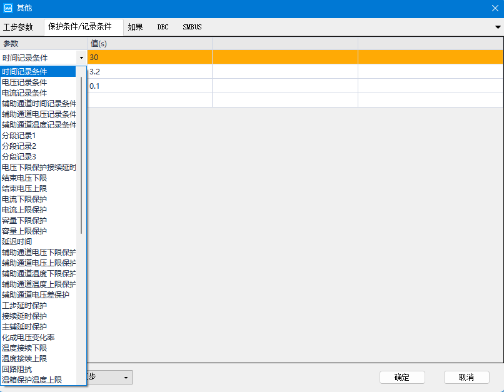Pick 辅助通道温度上限保护 option
The width and height of the screenshot is (504, 392).
38,284
